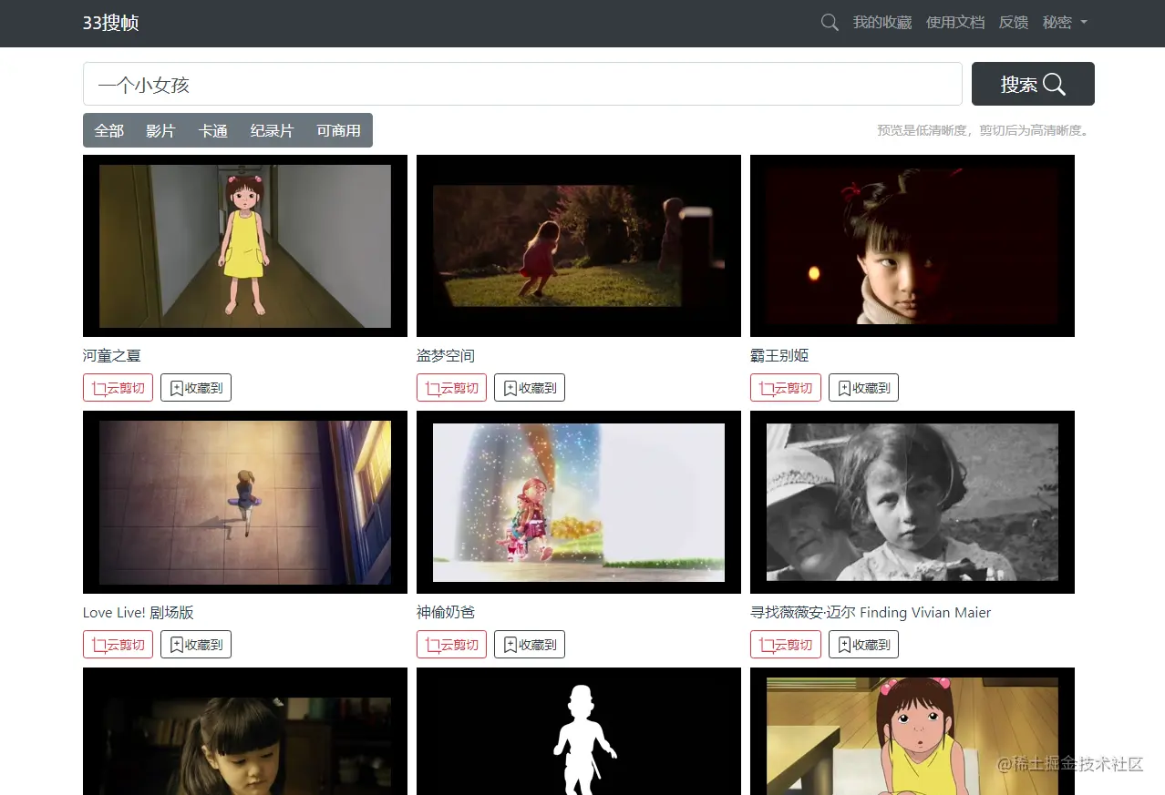Open the Finding Vivian Maier thumbnail
The width and height of the screenshot is (1165, 795).
click(x=912, y=502)
